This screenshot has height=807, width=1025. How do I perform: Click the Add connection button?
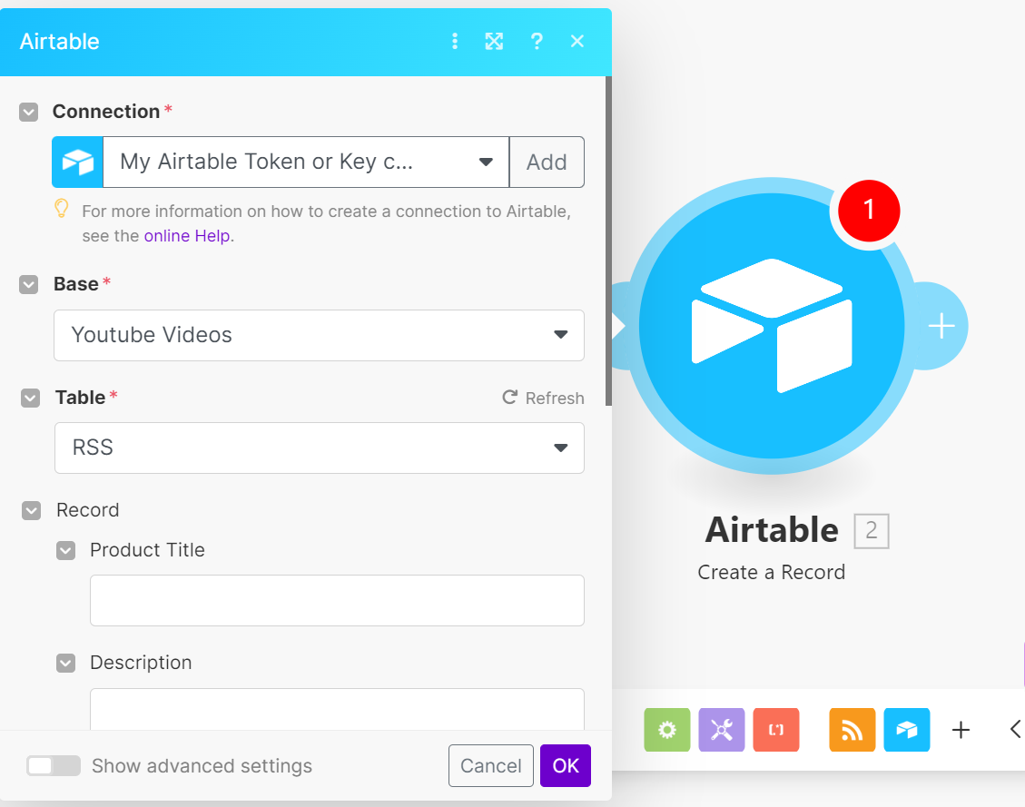click(x=547, y=162)
